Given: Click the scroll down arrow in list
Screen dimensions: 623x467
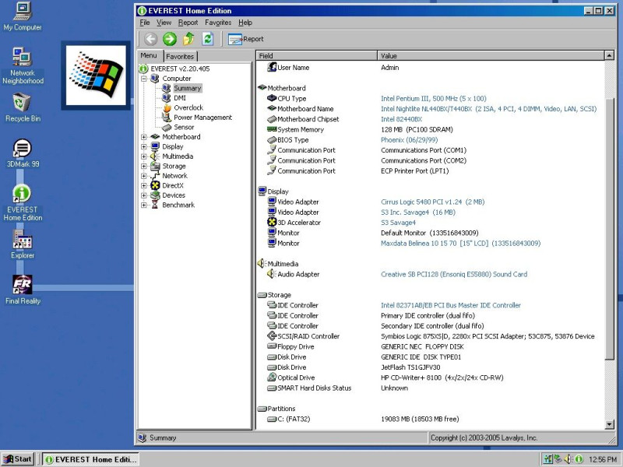Looking at the screenshot, I should [x=609, y=424].
